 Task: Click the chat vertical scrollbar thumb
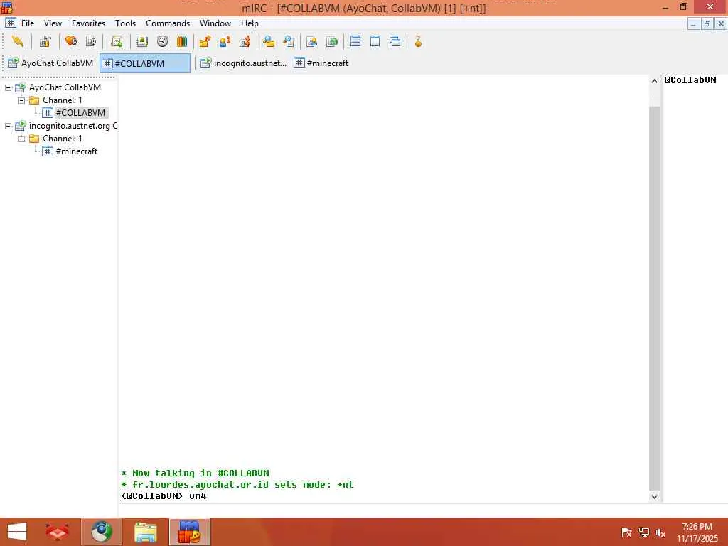click(x=654, y=298)
